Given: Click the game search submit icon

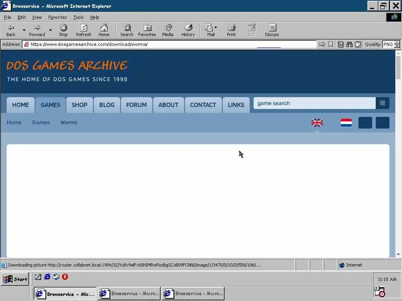Looking at the screenshot, I should pyautogui.click(x=382, y=103).
